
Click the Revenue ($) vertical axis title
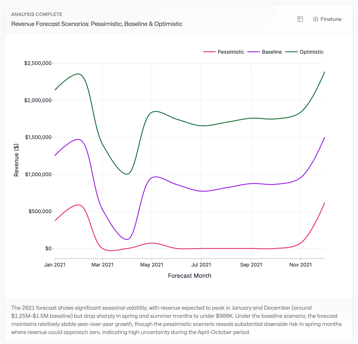[16, 160]
